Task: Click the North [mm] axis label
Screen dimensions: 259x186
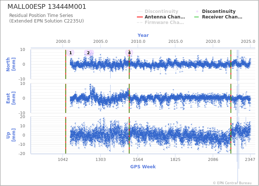Action: [x=11, y=64]
